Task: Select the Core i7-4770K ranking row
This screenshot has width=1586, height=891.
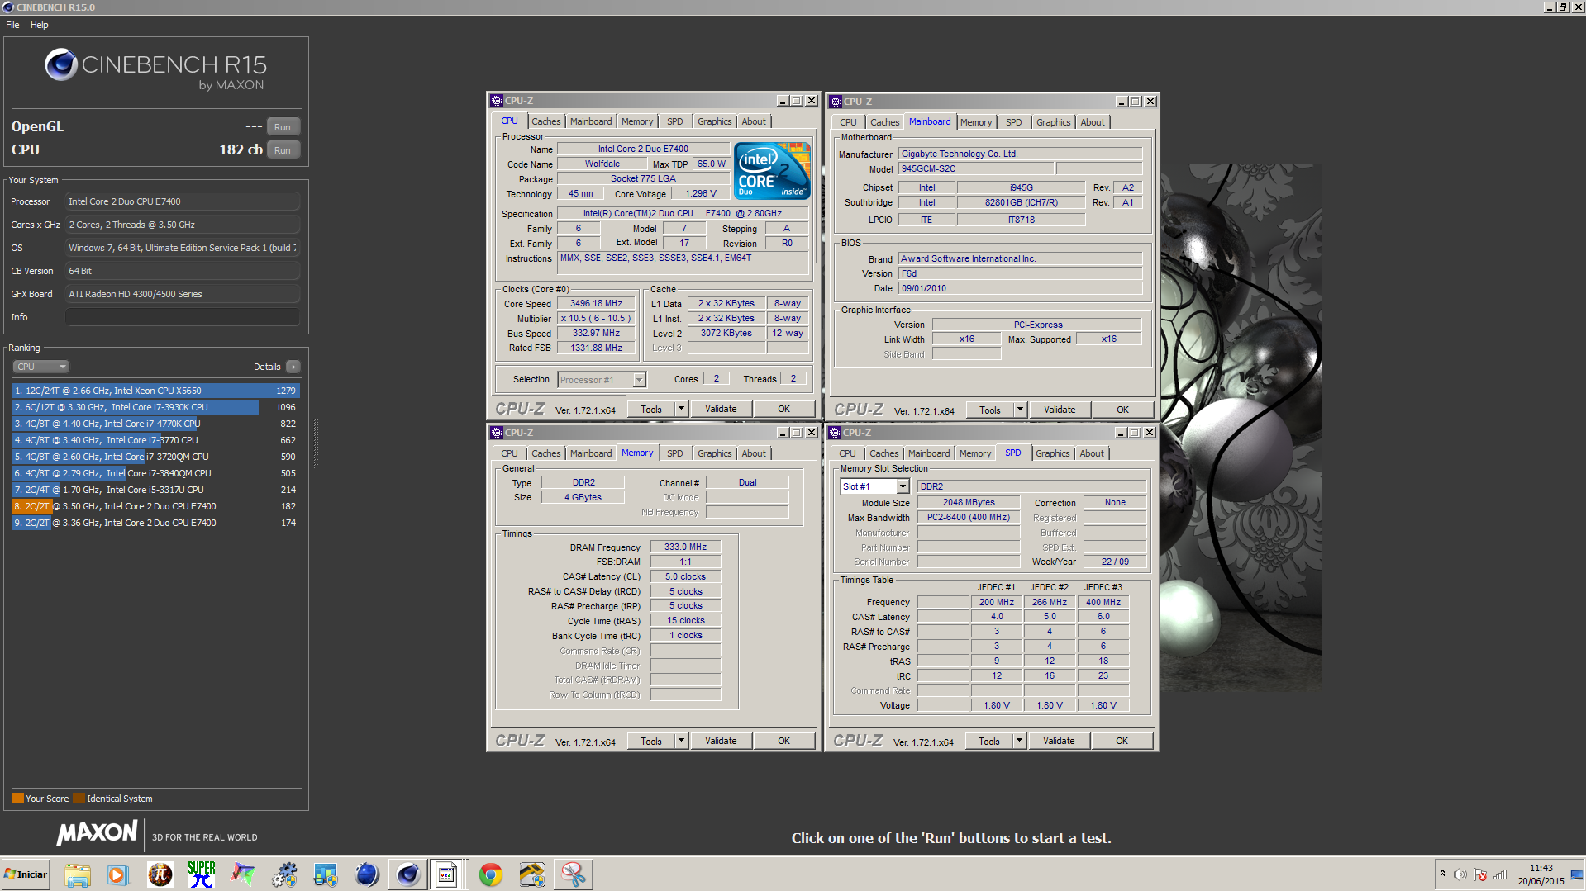Action: click(155, 424)
